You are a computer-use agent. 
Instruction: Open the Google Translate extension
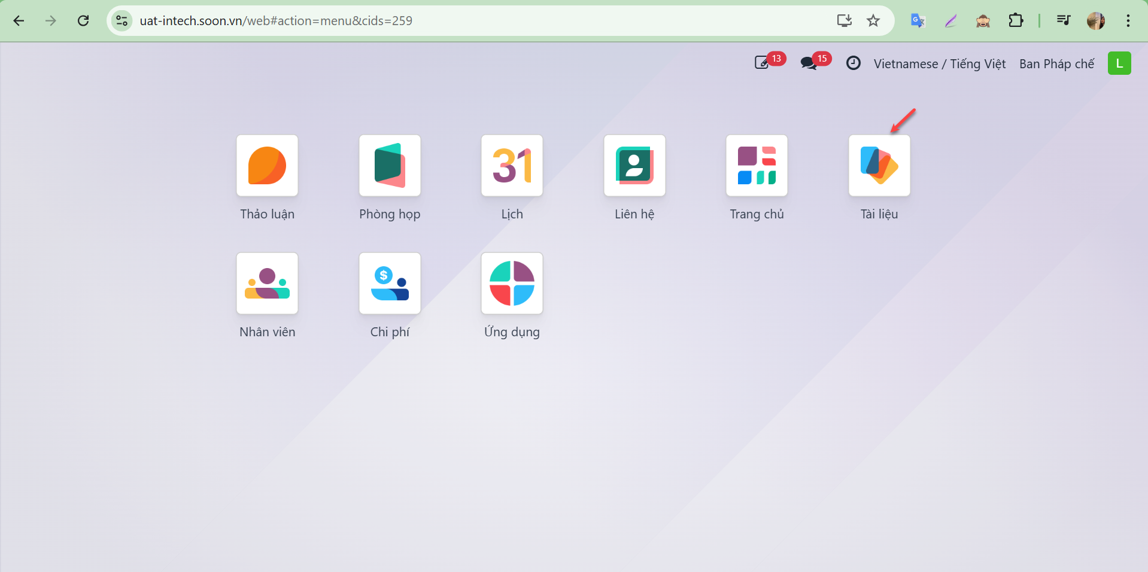(918, 21)
